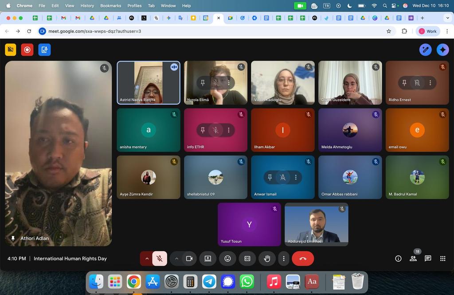Viewport: 454px width, 295px height.
Task: Open the blue notes extension icon
Action: tap(44, 50)
